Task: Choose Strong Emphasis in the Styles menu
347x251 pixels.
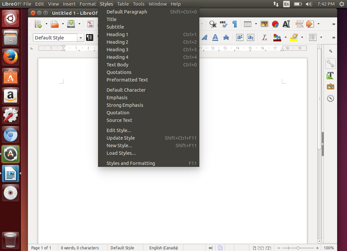Action: pyautogui.click(x=125, y=105)
